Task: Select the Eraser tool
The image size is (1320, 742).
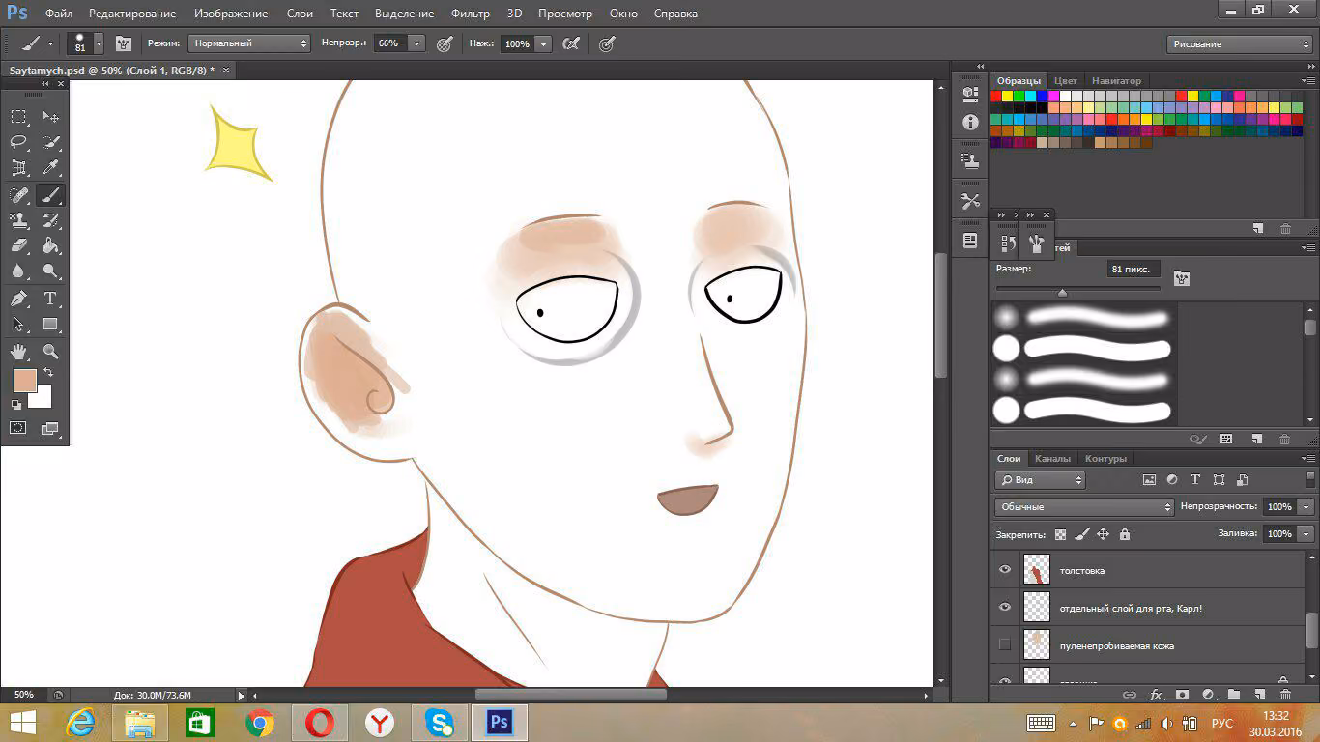Action: coord(18,246)
